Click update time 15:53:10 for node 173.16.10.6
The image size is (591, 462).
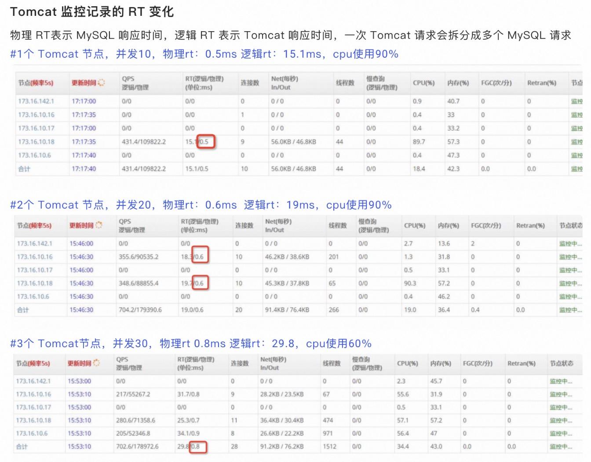pyautogui.click(x=79, y=433)
